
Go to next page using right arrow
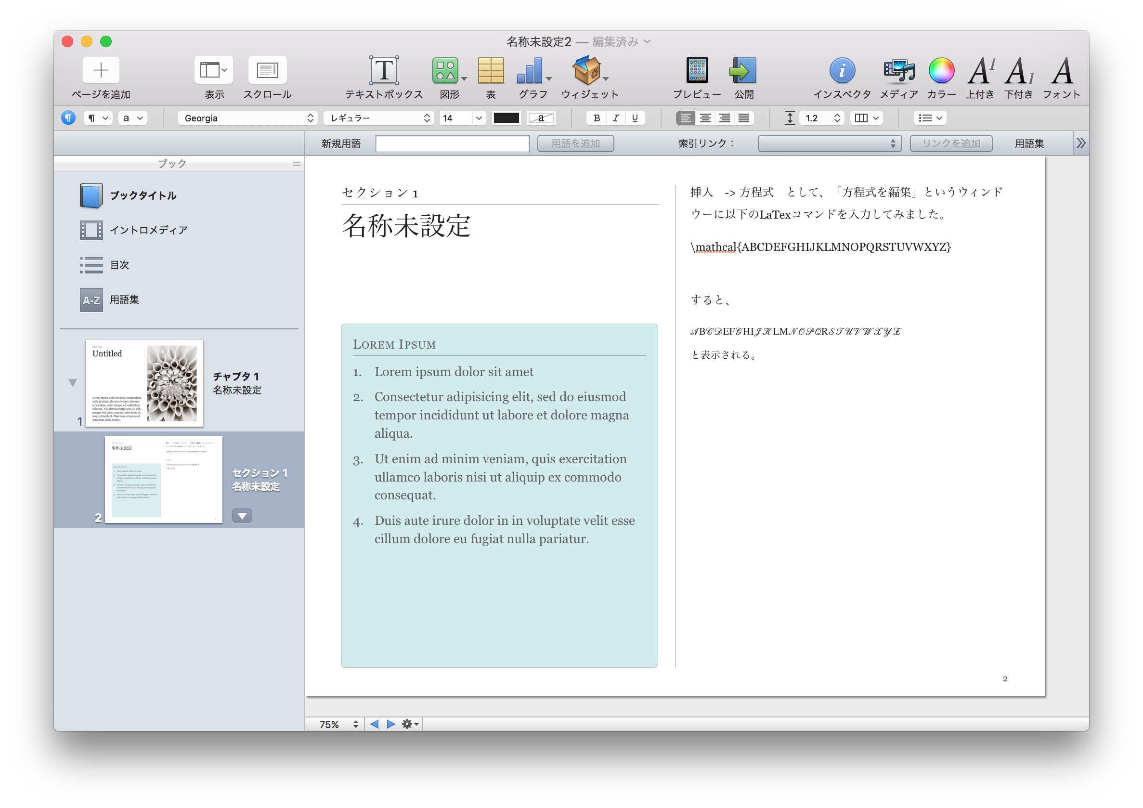pos(391,724)
